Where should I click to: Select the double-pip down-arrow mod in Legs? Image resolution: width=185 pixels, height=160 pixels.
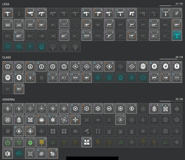[64, 47]
